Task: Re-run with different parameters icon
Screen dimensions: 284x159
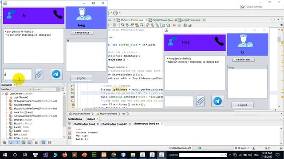Action: 70,128
